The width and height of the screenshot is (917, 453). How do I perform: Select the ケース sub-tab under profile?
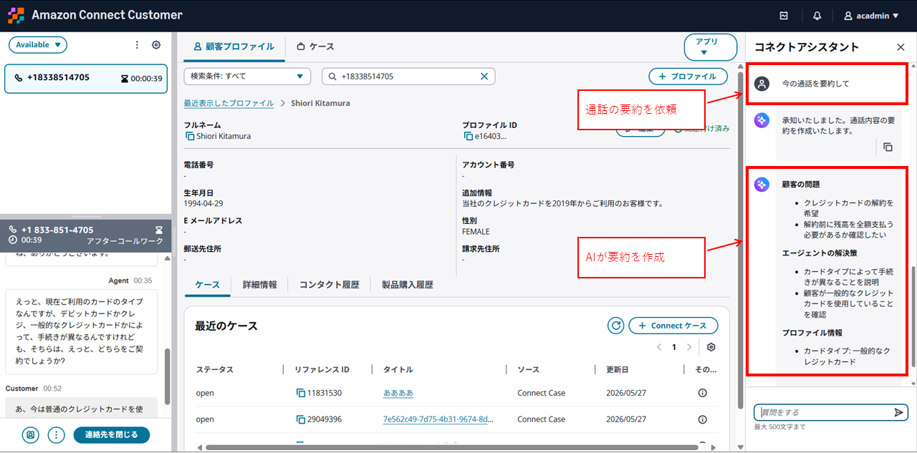[208, 285]
